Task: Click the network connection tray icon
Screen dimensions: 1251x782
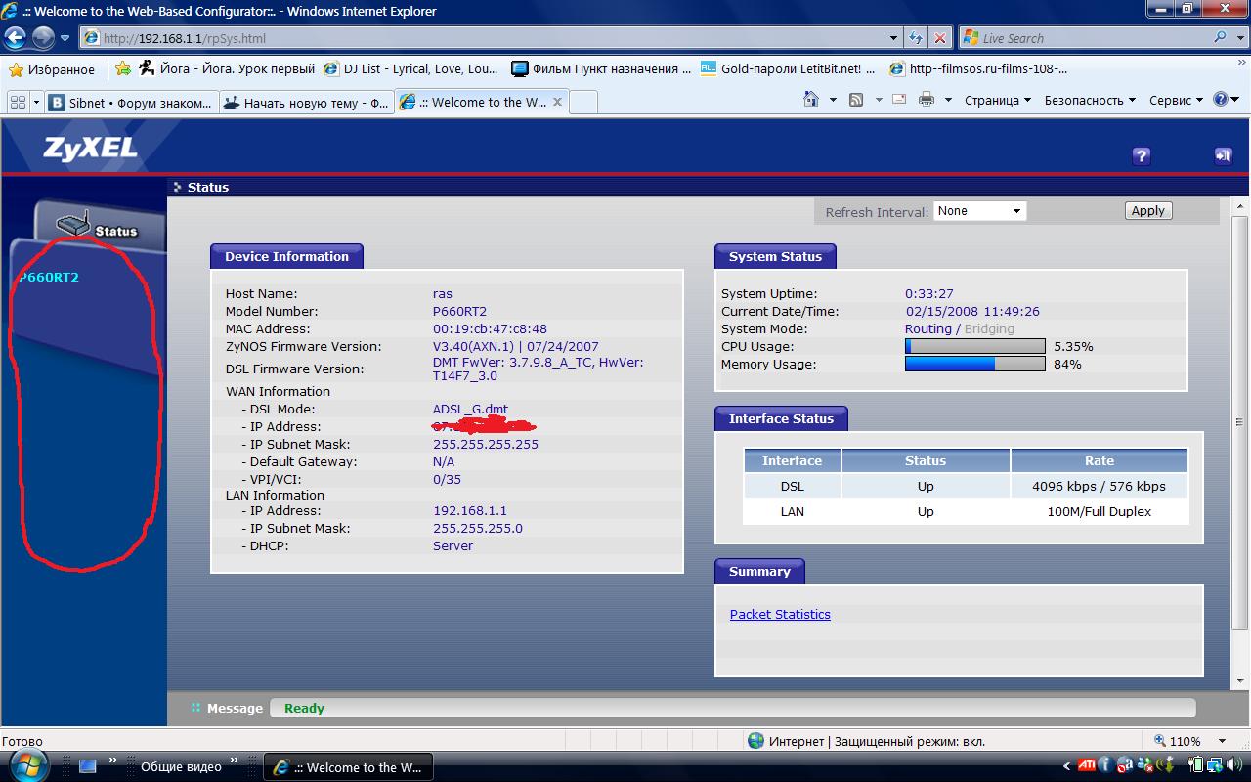Action: [1215, 766]
